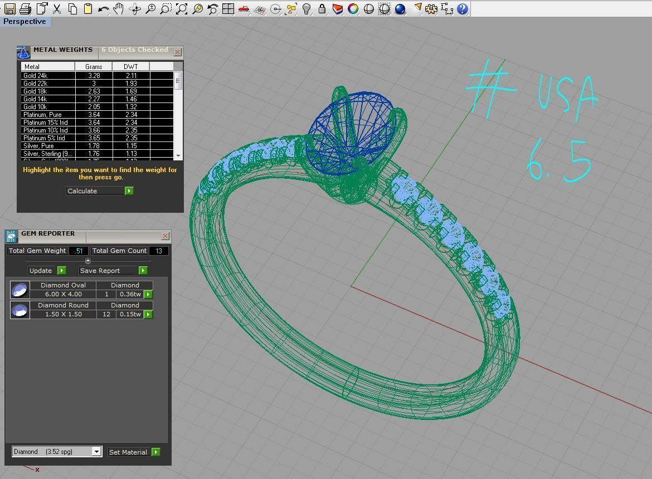Viewport: 652px width, 479px height.
Task: Select the Gold 14k row
Action: [x=97, y=99]
